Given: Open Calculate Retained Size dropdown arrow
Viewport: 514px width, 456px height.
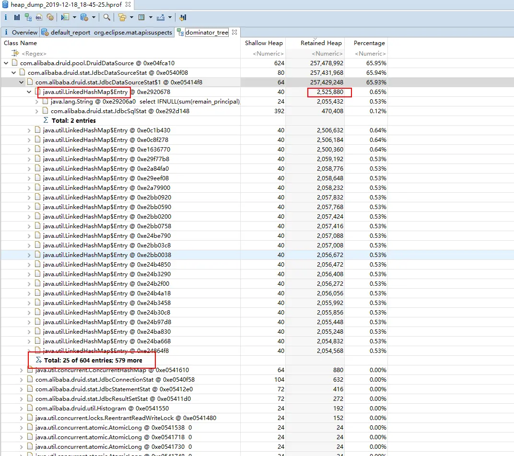Looking at the screenshot, I should click(x=151, y=17).
